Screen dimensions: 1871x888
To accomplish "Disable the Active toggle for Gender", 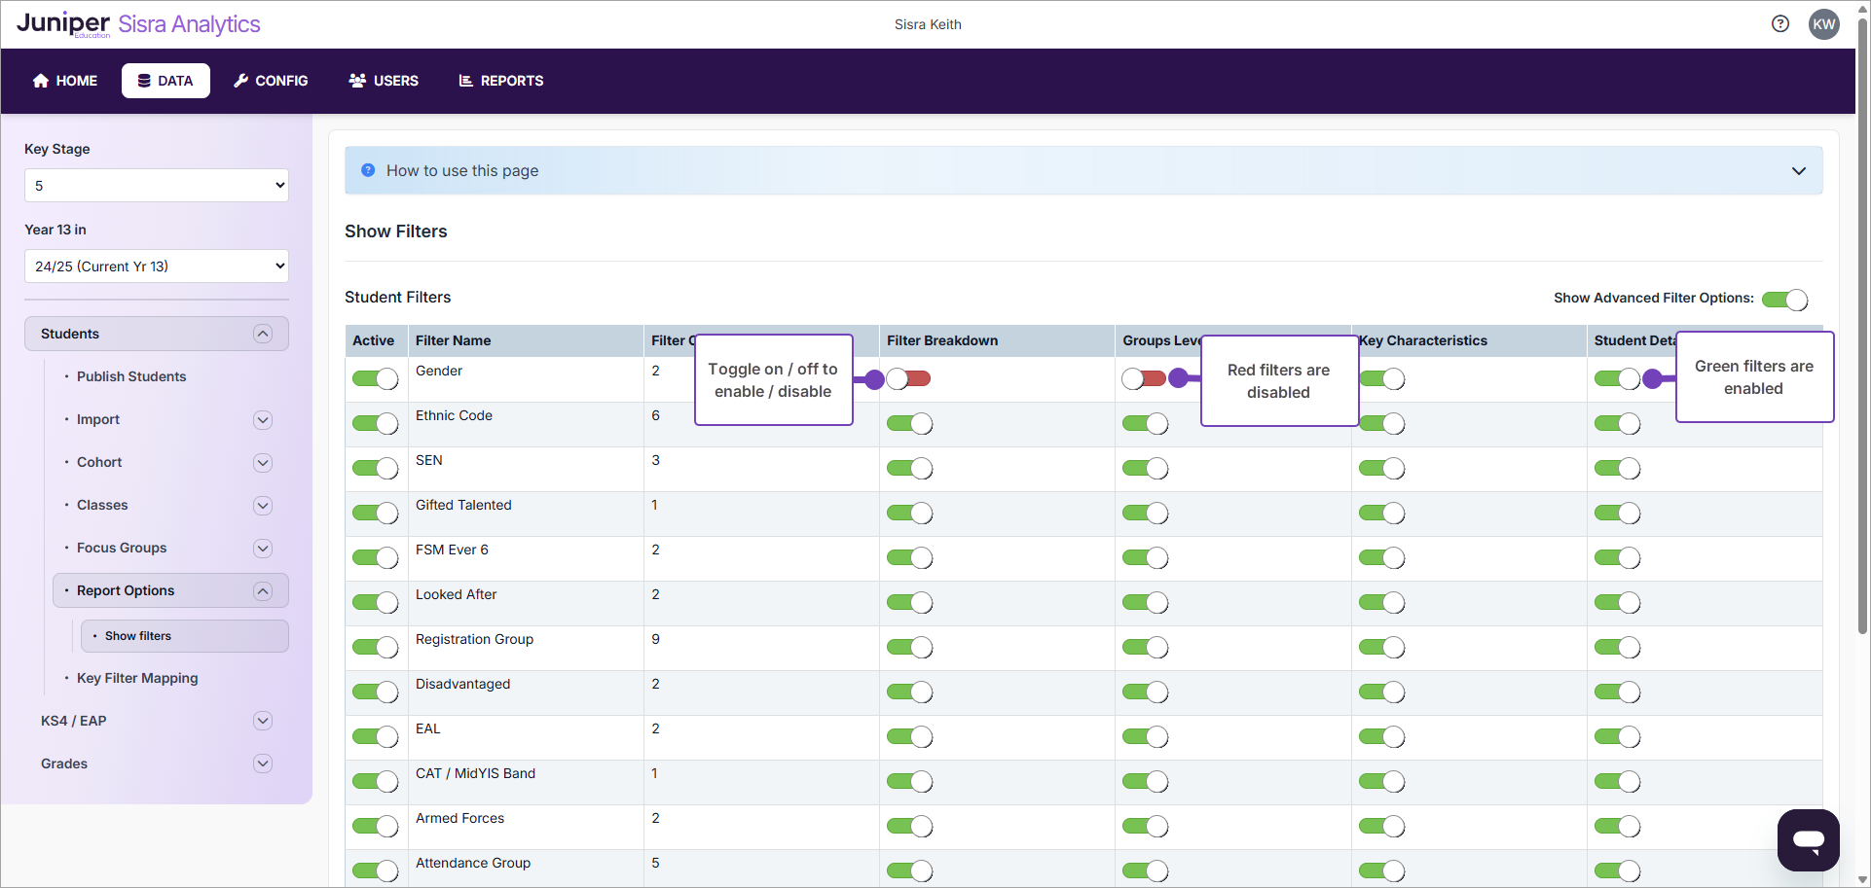I will coord(375,378).
